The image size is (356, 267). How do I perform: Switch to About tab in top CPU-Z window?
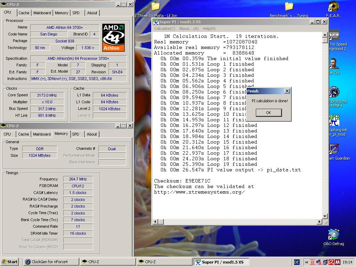pos(92,13)
